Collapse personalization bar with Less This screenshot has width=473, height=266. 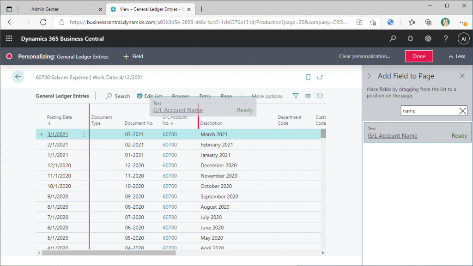(457, 56)
